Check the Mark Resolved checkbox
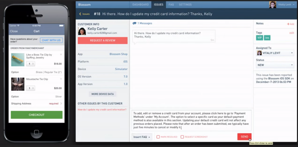298x147 pixels. [158, 137]
